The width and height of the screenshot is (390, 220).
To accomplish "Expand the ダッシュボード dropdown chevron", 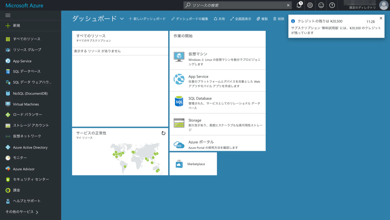I will (x=122, y=19).
